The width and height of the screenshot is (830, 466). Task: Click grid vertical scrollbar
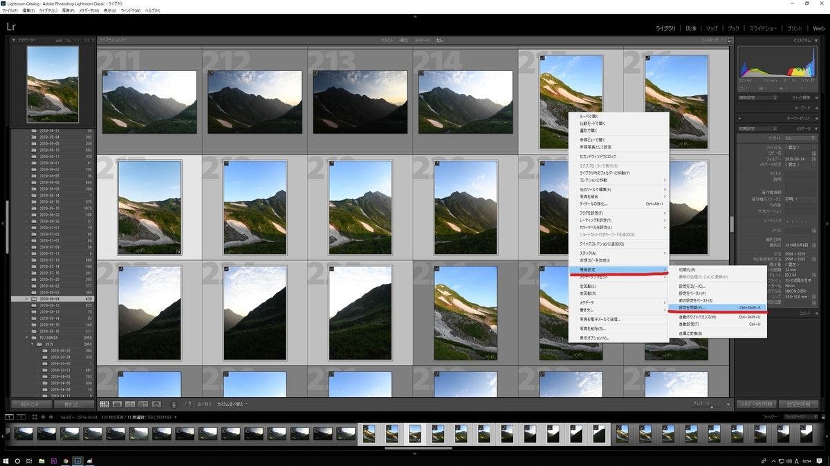[732, 224]
